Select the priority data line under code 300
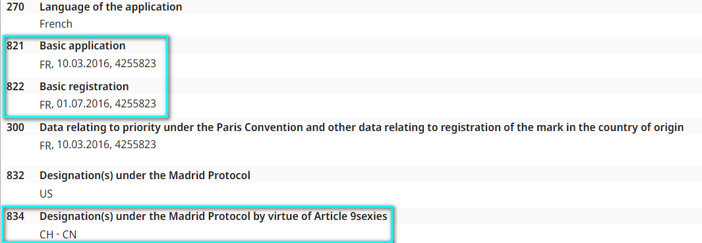Screen dimensions: 702x243 pyautogui.click(x=98, y=144)
